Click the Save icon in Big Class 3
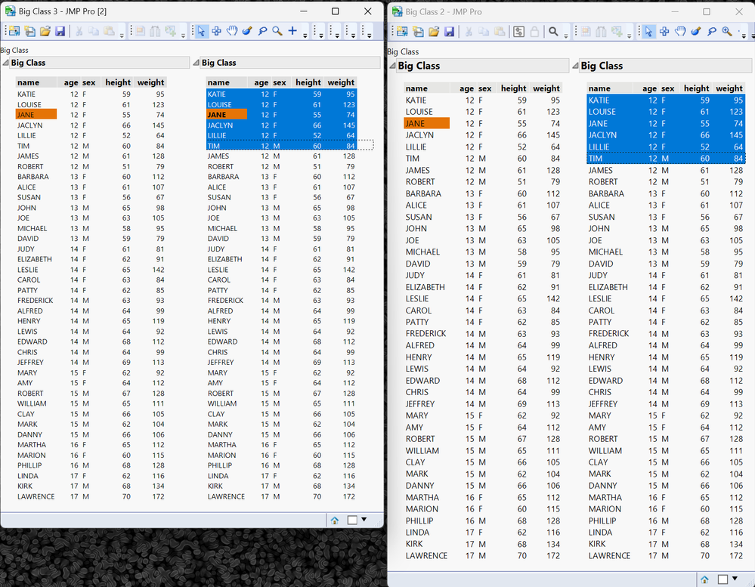755x587 pixels. [60, 31]
